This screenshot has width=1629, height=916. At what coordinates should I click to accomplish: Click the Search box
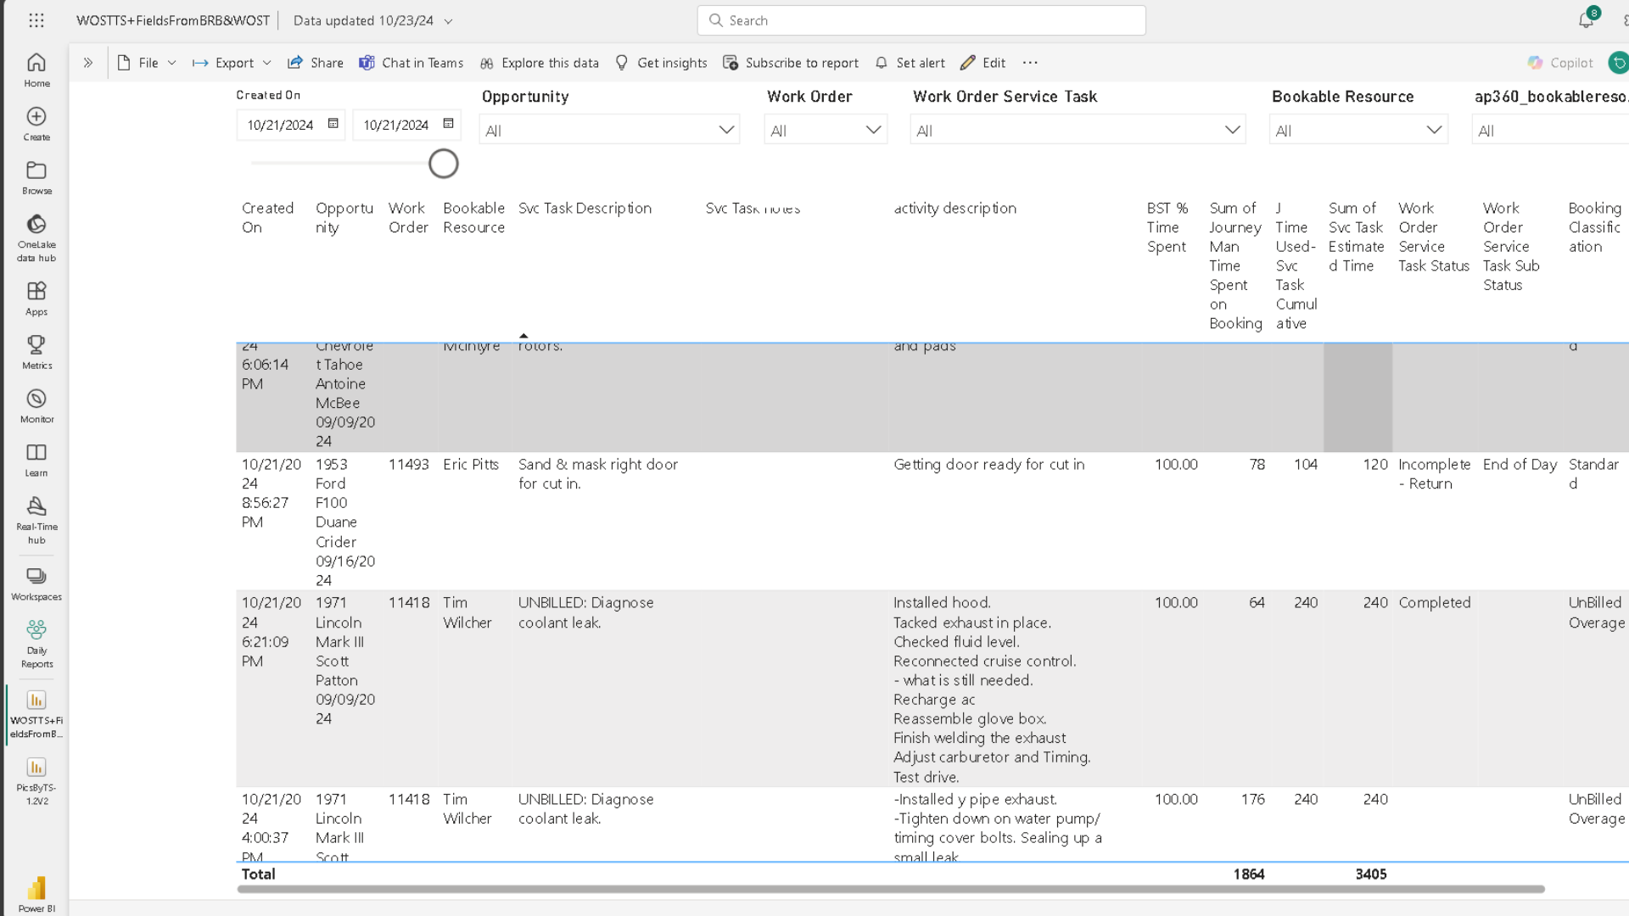921,20
